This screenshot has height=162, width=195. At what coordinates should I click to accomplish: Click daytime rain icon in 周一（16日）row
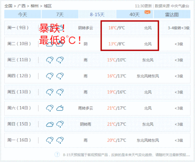pos(50,140)
